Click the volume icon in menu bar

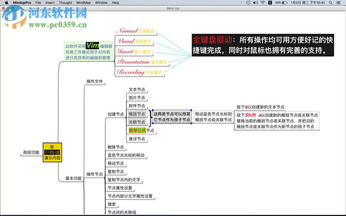[x=255, y=3]
